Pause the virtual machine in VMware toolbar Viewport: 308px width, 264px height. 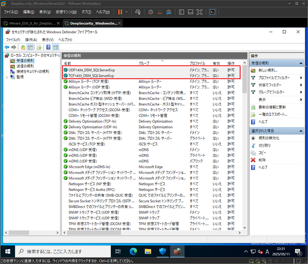[120, 12]
